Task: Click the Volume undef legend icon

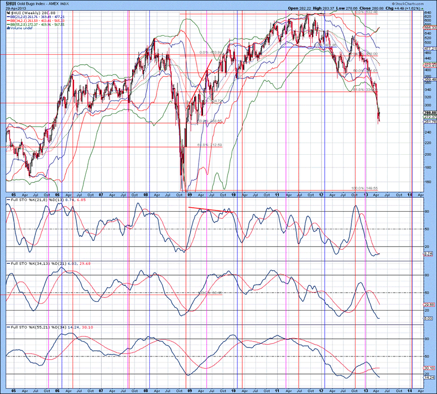Action: pos(7,28)
